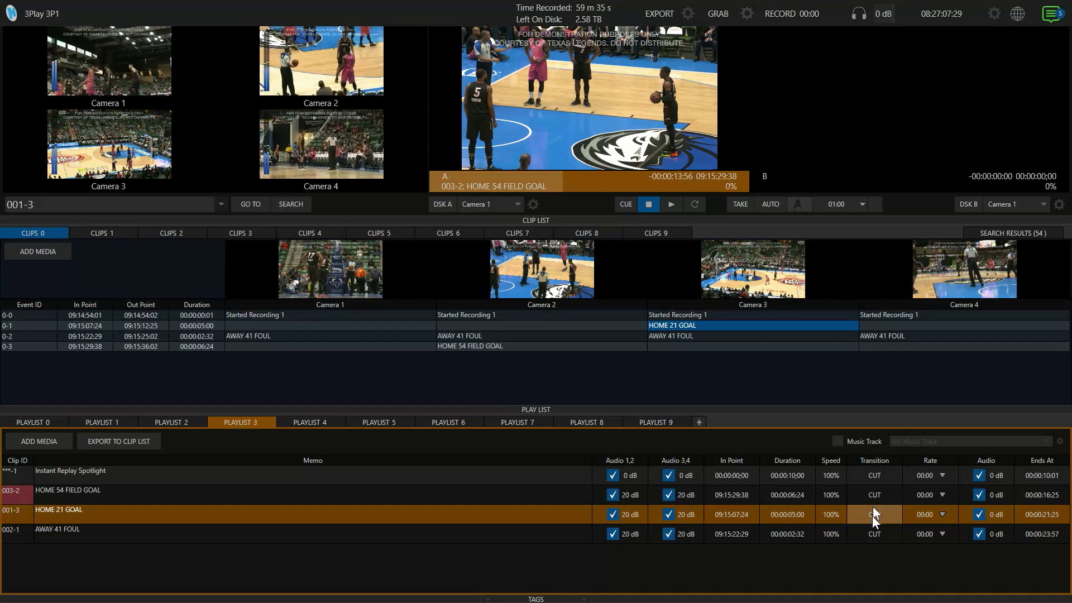Click the EXPORT button in top bar
This screenshot has width=1072, height=603.
click(659, 13)
